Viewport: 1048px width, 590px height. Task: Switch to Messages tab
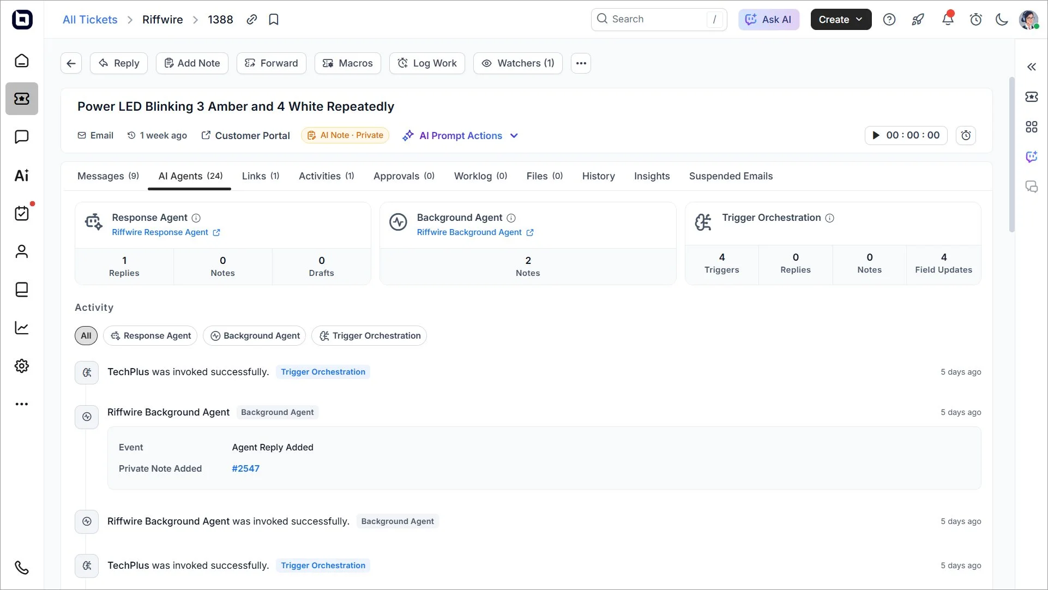tap(108, 176)
